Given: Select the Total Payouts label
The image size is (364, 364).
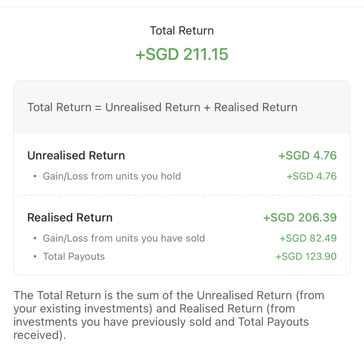Looking at the screenshot, I should click(74, 256).
